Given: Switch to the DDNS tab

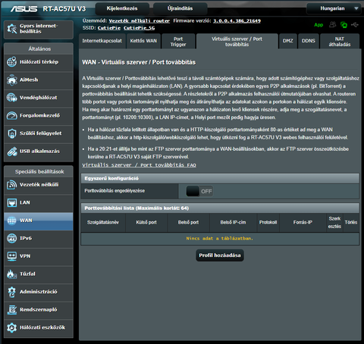Looking at the screenshot, I should tap(309, 41).
